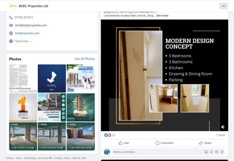
Task: Share the post using the Share button
Action: coord(205,143)
